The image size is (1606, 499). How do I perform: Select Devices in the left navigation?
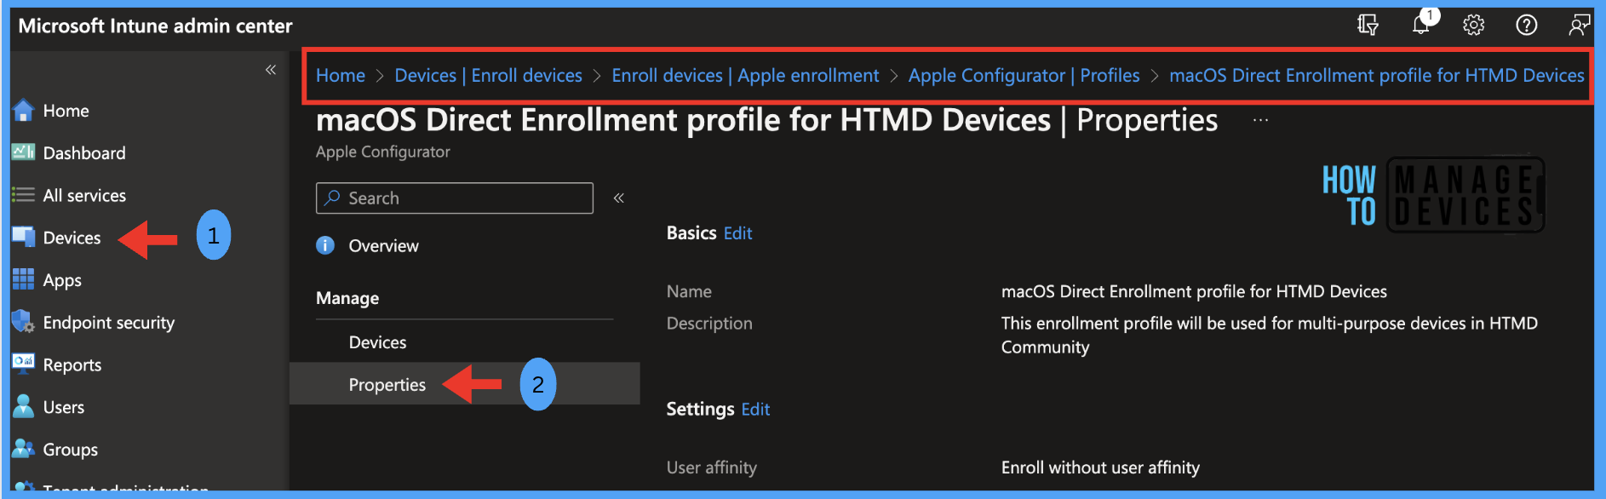(x=72, y=238)
